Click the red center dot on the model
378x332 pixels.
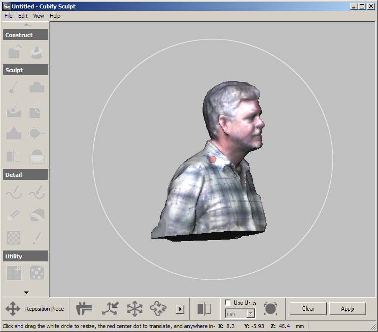tap(212, 159)
